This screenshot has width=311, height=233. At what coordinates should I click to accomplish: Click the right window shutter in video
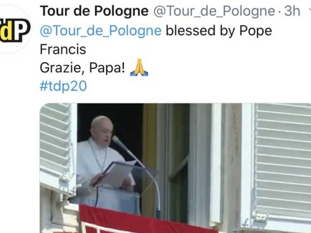(282, 162)
